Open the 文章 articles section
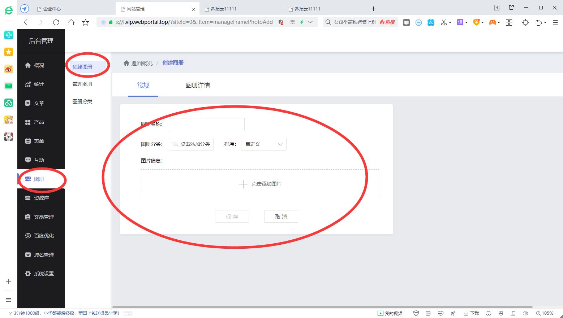The image size is (563, 318). pos(38,103)
